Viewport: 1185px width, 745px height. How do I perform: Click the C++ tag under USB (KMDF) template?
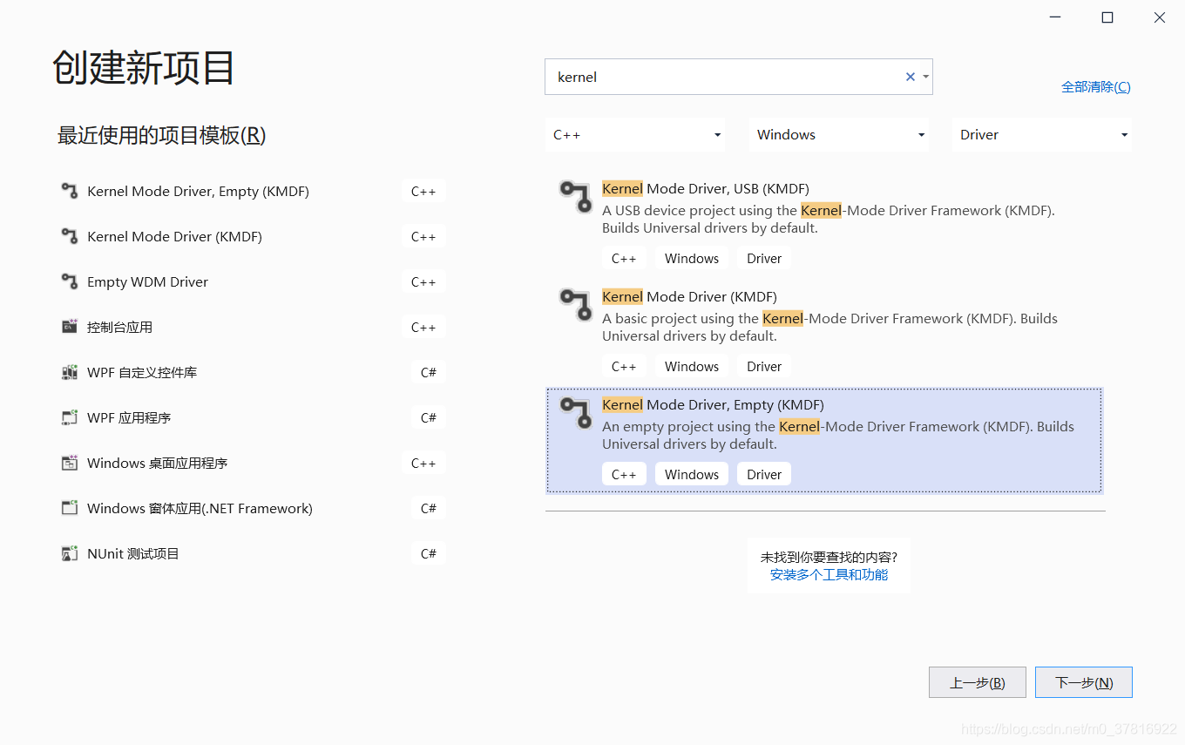click(624, 258)
